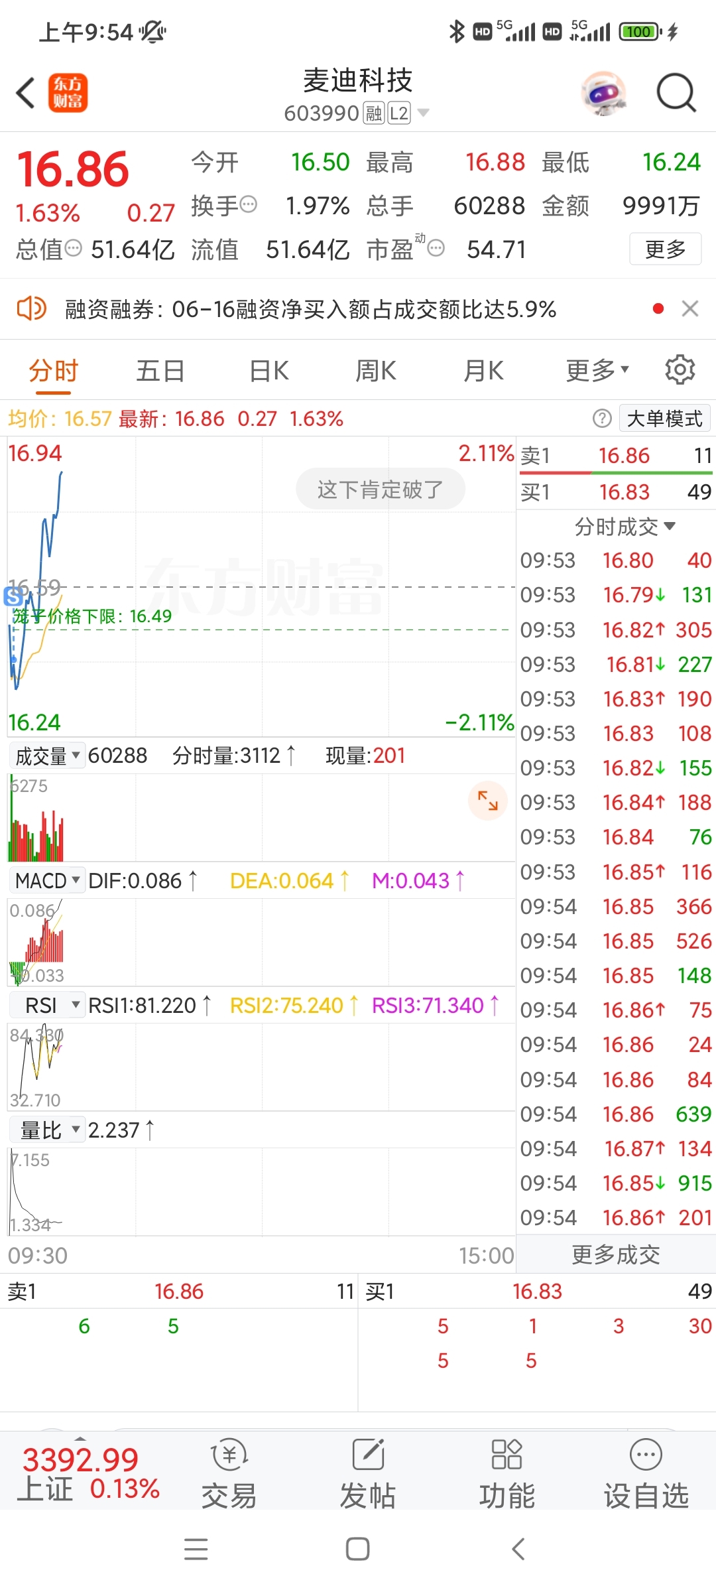Viewport: 716px width, 1592px height.
Task: Tap the 卖1 16.86 row at top
Action: [616, 456]
